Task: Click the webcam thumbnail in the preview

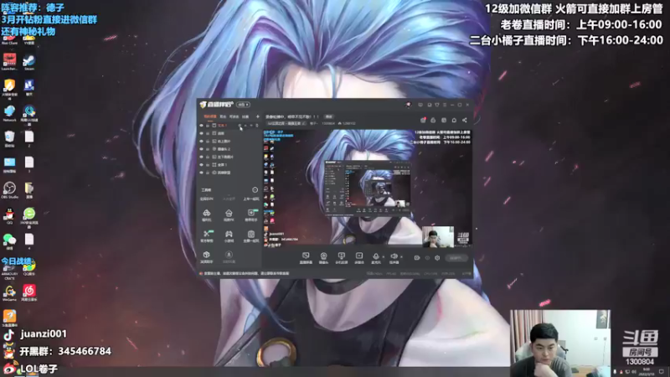Action: 437,236
